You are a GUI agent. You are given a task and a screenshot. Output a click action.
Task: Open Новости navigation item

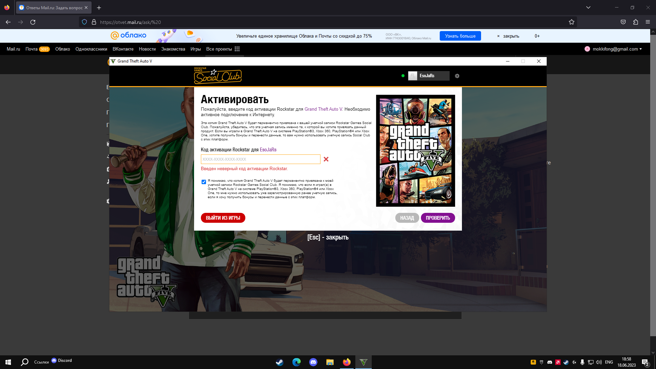[147, 49]
